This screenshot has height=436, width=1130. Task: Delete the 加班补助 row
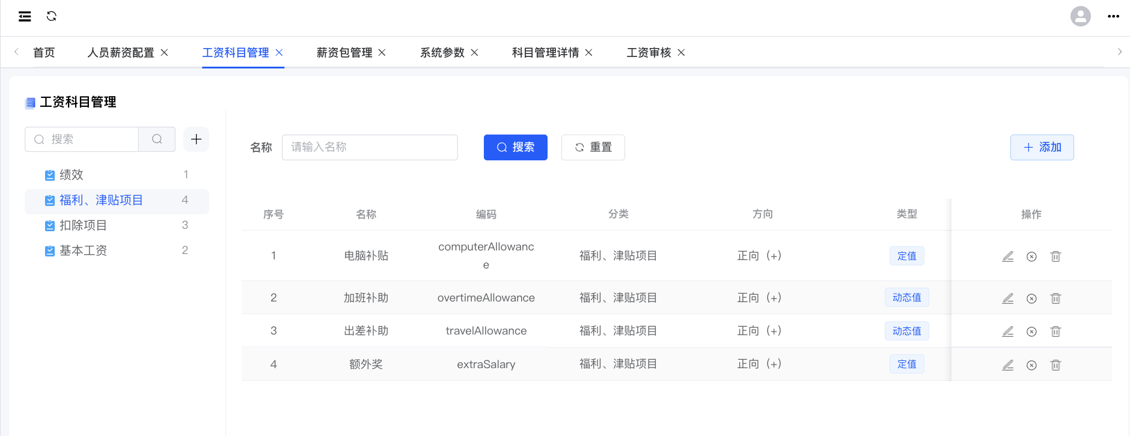click(1055, 298)
